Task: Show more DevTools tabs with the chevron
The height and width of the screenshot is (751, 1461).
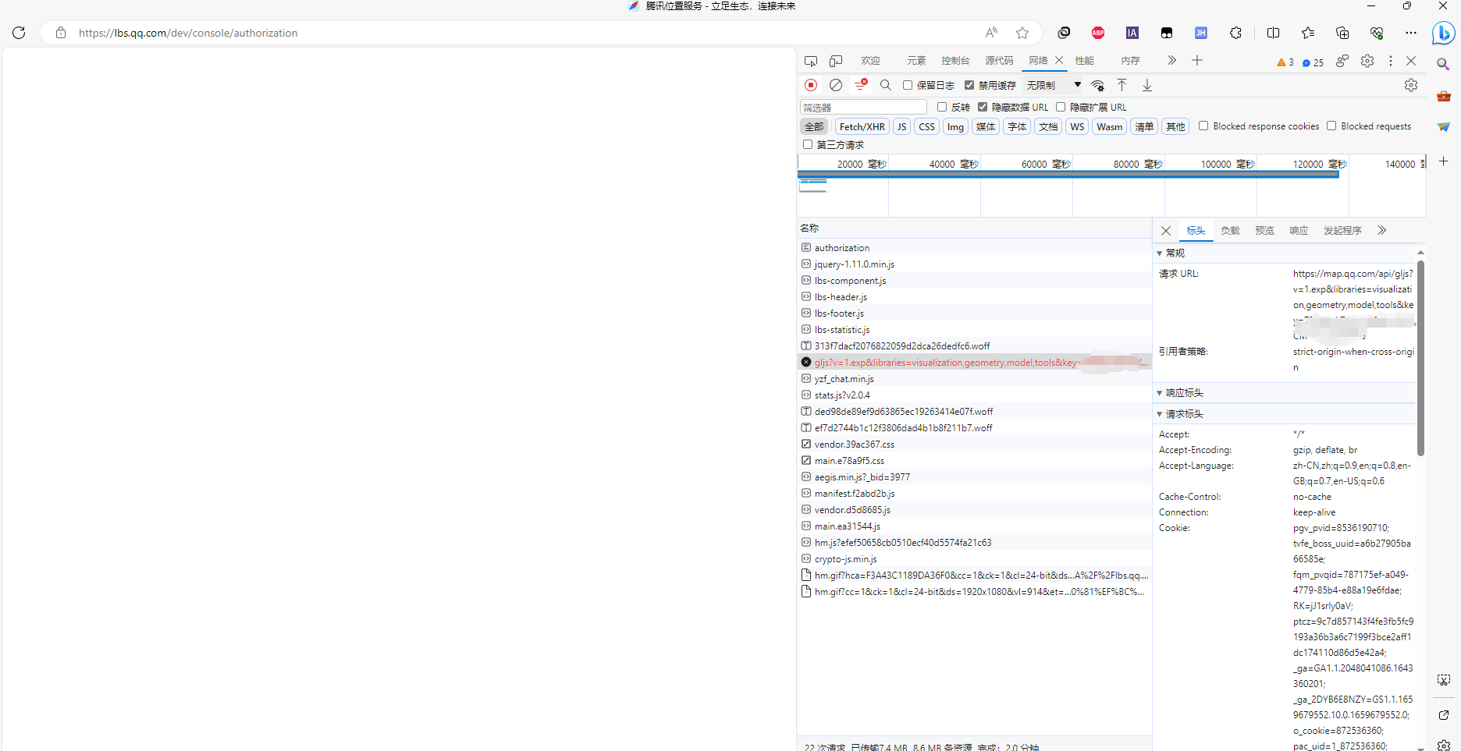Action: tap(1171, 61)
